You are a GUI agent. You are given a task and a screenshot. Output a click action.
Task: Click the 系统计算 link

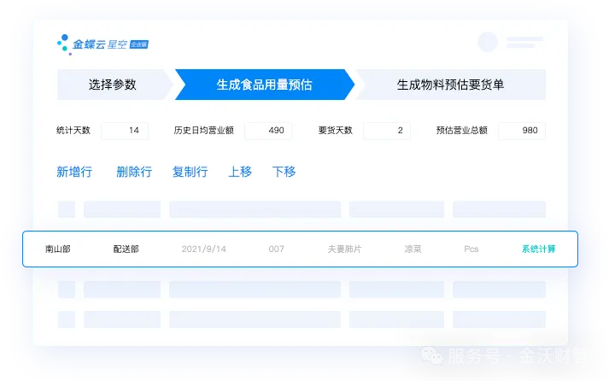[538, 249]
